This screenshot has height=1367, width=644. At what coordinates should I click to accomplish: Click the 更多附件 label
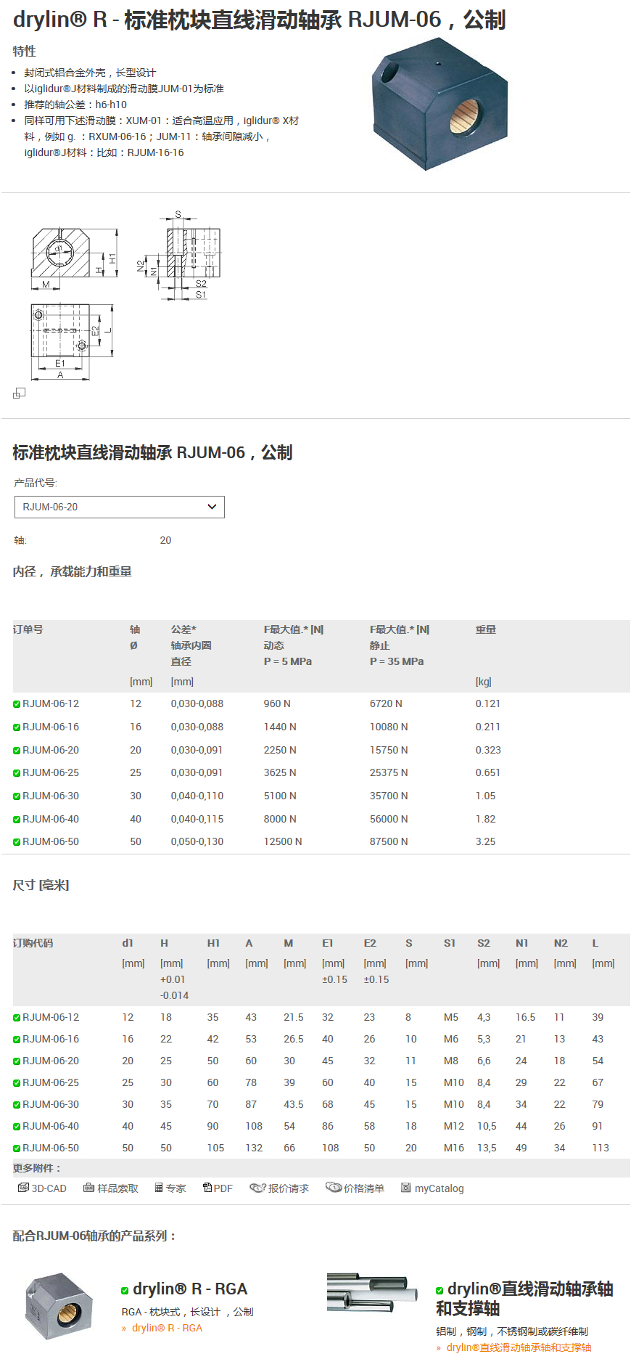[37, 1168]
